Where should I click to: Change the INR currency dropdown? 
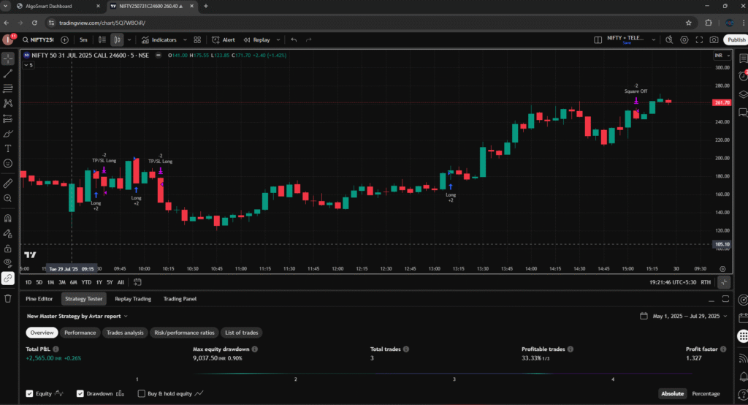tap(722, 56)
